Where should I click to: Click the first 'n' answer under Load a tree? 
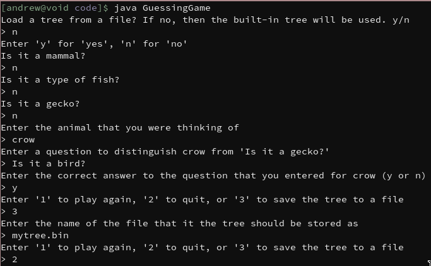tap(15, 32)
